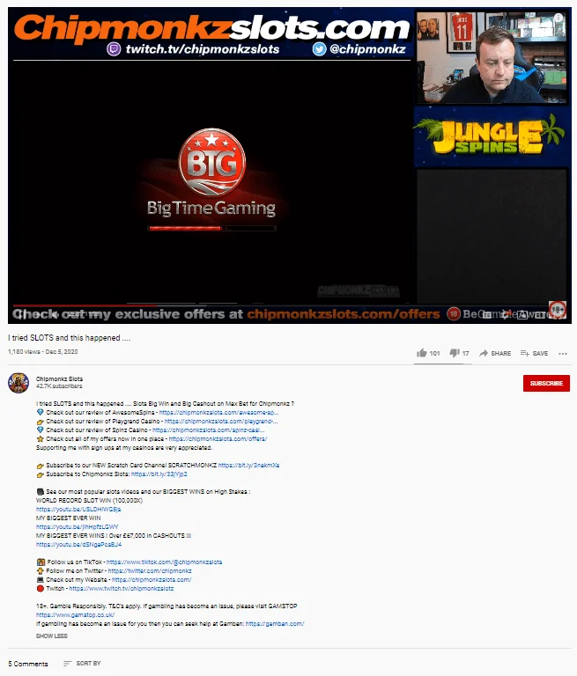
Task: Click the 5 Comments heading
Action: 28,664
